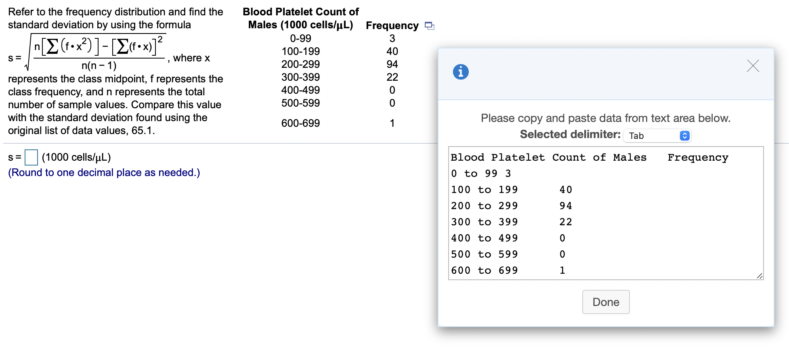
Task: Click the '400 to 499' line in text area
Action: click(508, 238)
